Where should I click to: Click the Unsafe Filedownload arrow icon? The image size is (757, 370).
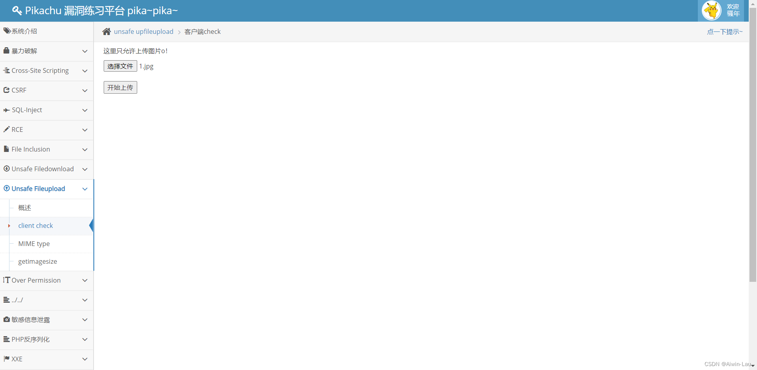click(6, 168)
